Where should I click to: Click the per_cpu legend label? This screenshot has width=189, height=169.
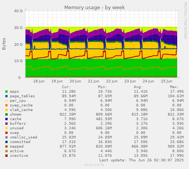(18, 101)
